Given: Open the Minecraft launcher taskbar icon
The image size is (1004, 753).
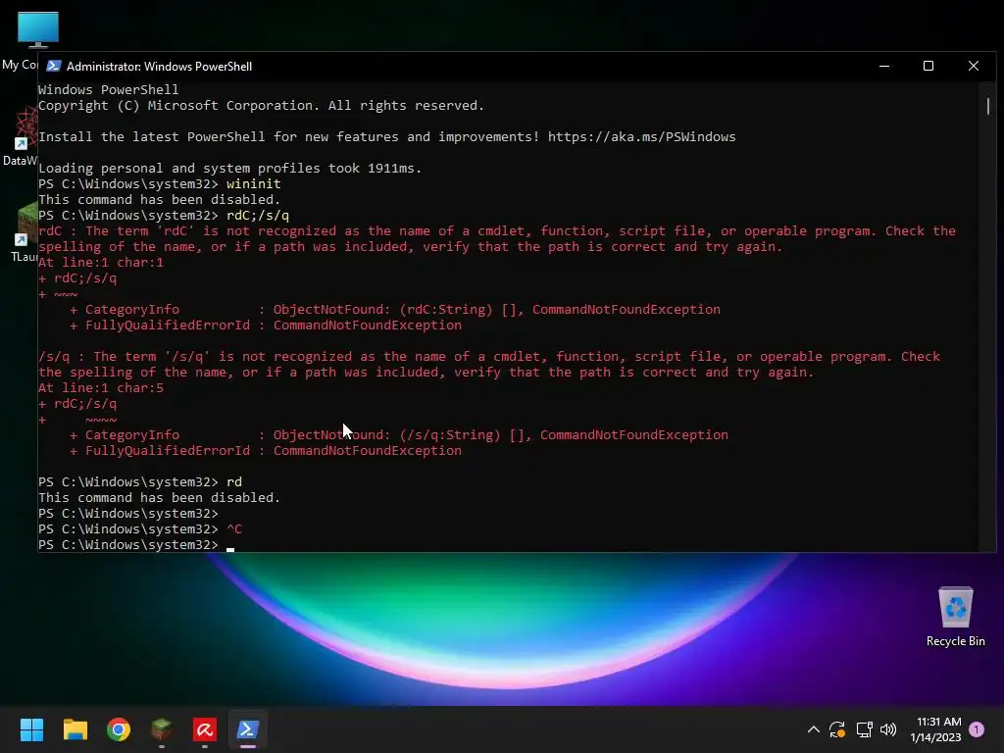Looking at the screenshot, I should pos(162,729).
